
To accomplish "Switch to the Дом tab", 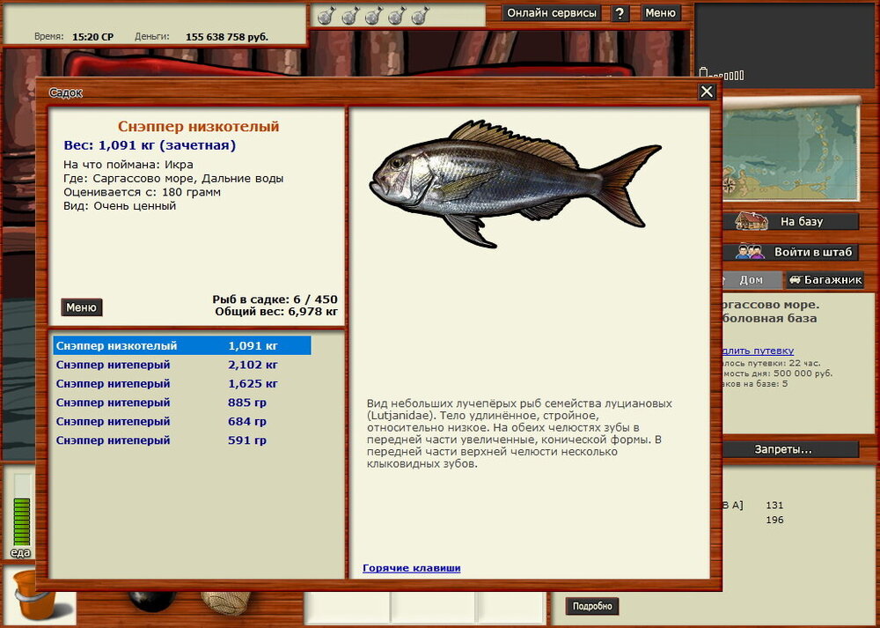I will [x=750, y=280].
